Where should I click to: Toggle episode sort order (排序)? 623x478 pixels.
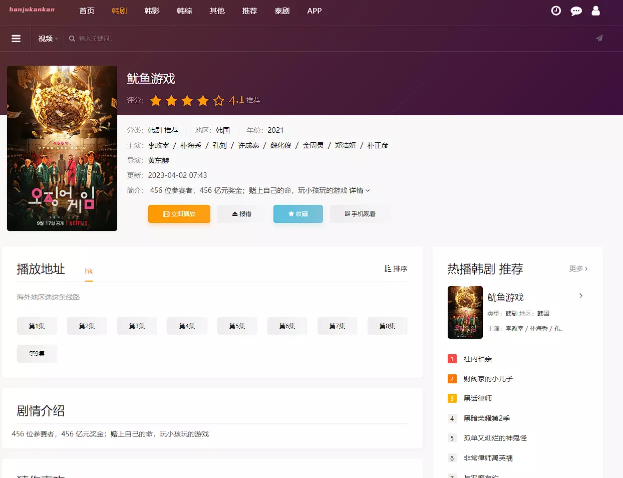click(396, 269)
